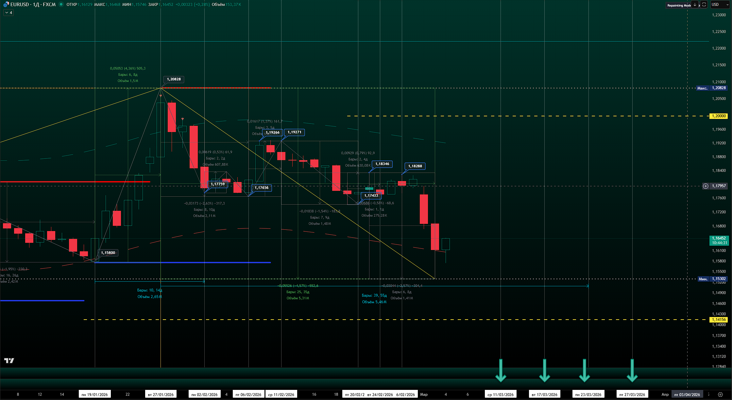Expand the collapsed indicators legend showing 4
Screen dimensions: 732x400
pos(9,13)
